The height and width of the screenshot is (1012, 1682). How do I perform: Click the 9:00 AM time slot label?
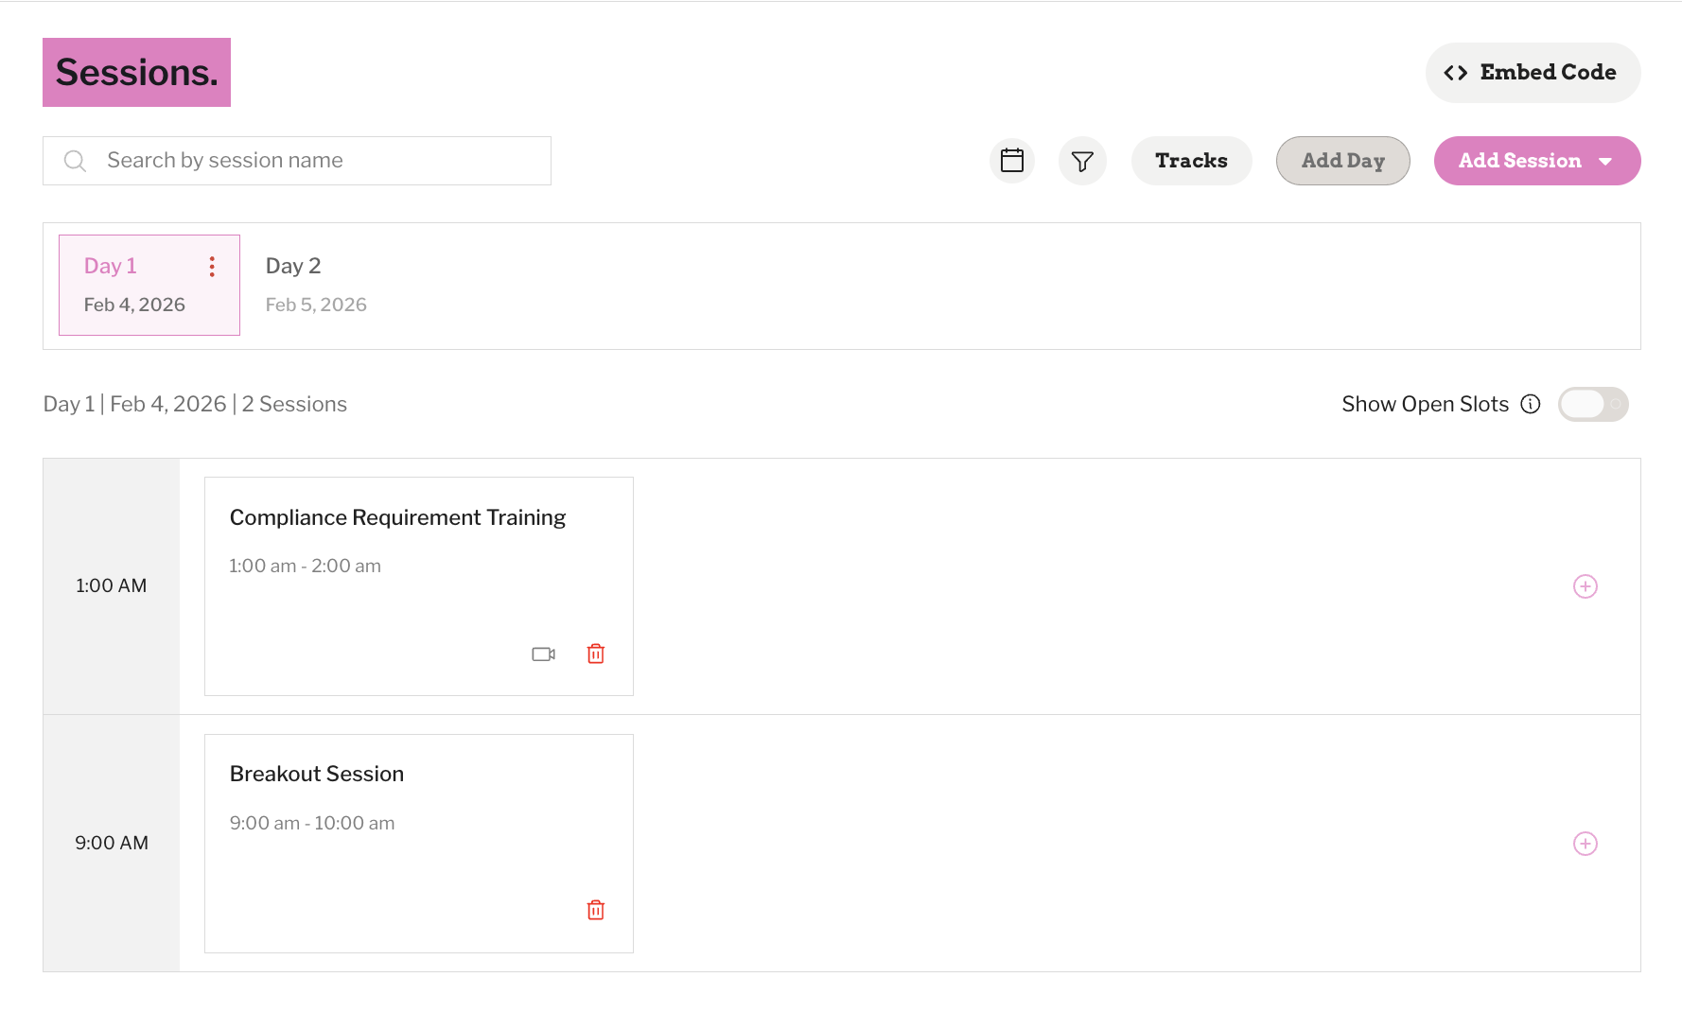point(112,843)
